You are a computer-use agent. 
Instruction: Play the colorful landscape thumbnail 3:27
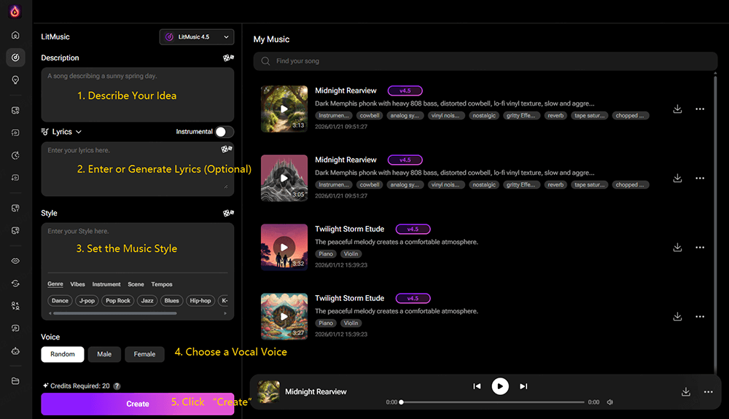(x=284, y=316)
